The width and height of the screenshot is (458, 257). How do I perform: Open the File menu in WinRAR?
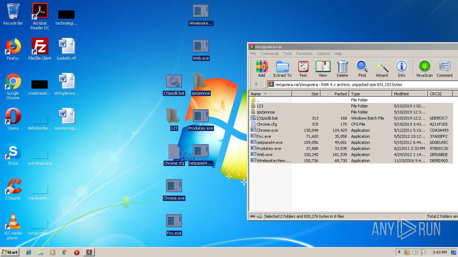(x=253, y=54)
